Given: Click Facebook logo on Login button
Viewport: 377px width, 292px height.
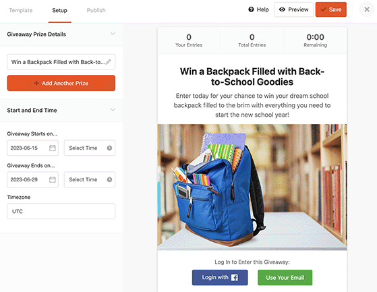Looking at the screenshot, I should [235, 278].
